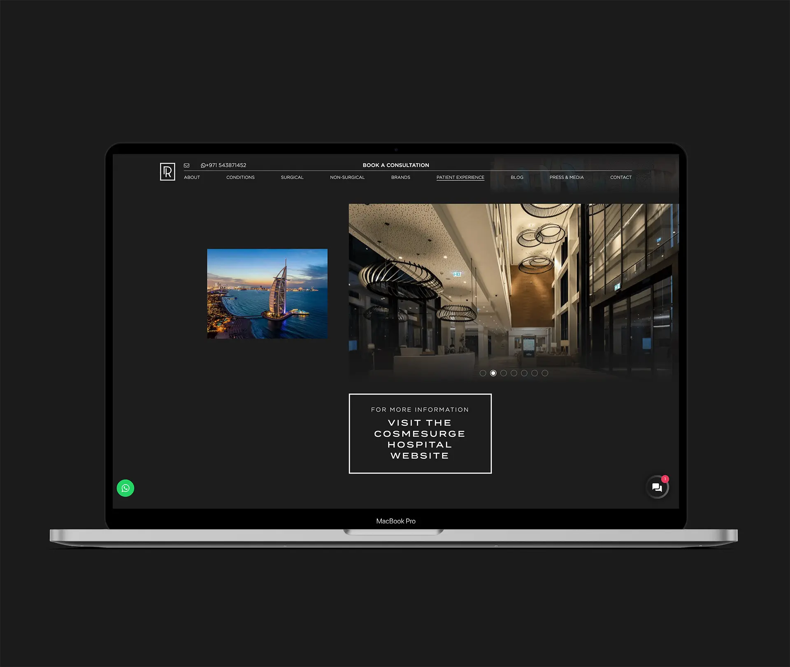790x667 pixels.
Task: Open the live chat bubble icon
Action: (657, 487)
